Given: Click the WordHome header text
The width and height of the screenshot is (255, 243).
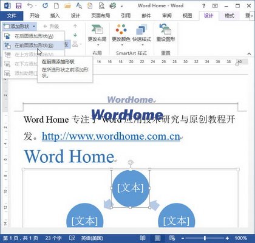Looking at the screenshot, I should tap(131, 100).
